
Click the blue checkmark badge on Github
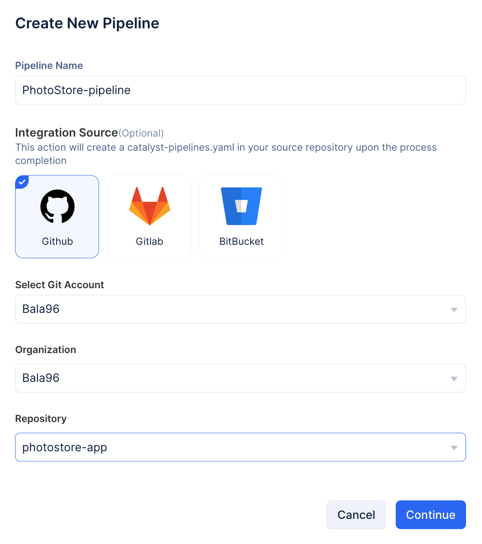point(21,181)
